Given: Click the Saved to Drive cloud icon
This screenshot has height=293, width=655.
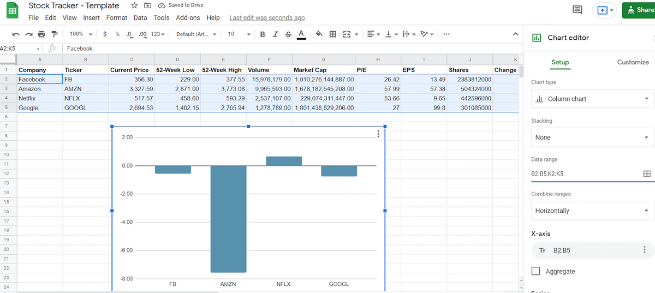Looking at the screenshot, I should click(x=162, y=5).
